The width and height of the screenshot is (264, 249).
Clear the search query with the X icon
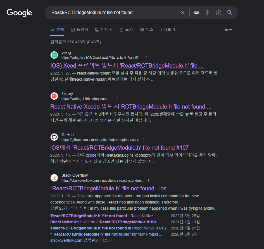click(182, 13)
